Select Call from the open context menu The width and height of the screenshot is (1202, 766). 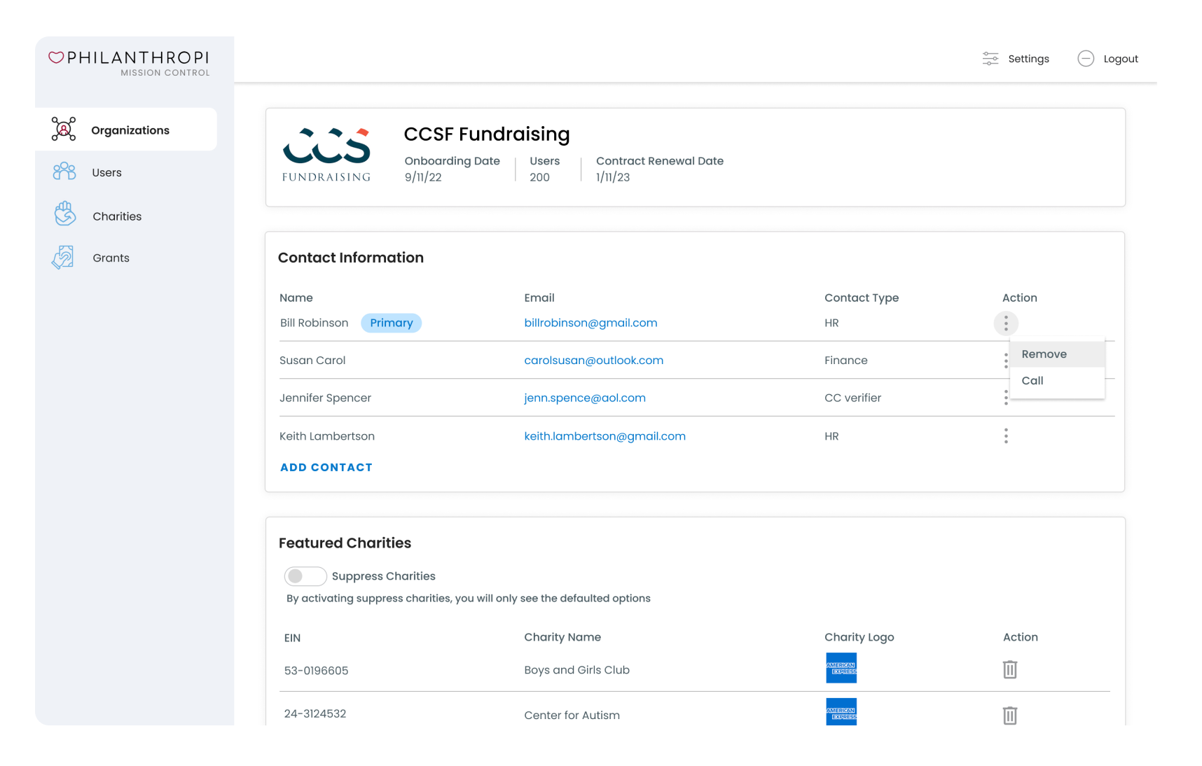point(1032,380)
